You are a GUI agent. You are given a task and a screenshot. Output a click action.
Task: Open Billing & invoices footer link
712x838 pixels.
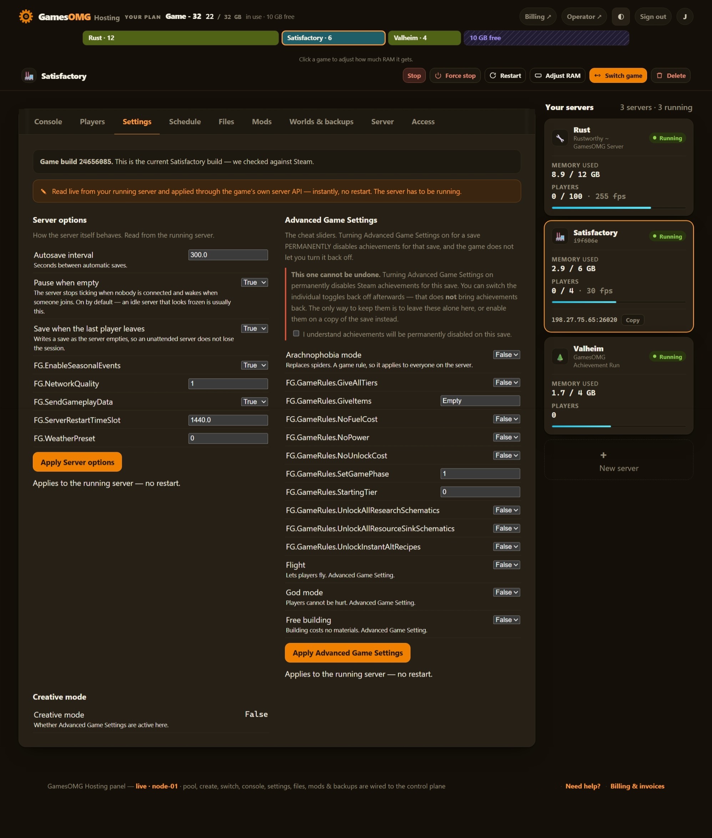(x=637, y=786)
